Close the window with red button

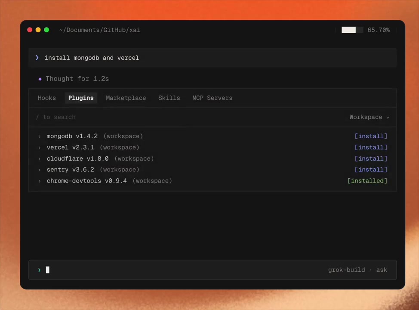[30, 30]
